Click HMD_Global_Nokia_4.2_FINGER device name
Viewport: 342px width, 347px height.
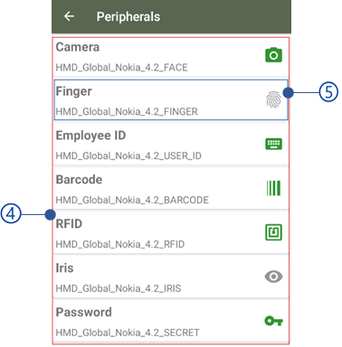point(127,112)
